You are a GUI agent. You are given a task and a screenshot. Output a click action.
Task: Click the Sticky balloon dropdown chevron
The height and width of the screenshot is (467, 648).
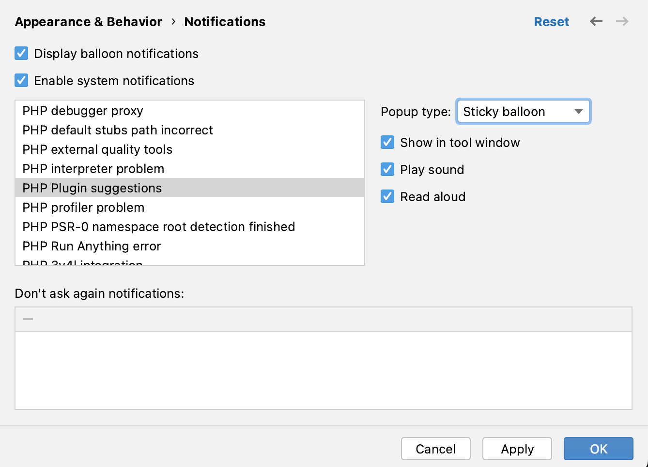(578, 112)
